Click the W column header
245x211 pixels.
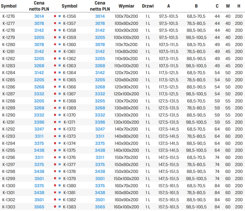(228, 6)
